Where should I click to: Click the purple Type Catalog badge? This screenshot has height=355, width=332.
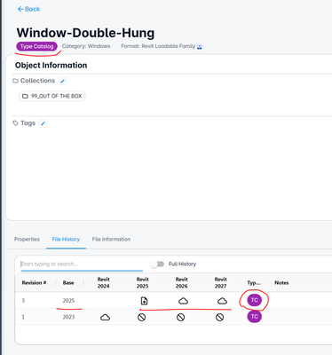coord(36,46)
